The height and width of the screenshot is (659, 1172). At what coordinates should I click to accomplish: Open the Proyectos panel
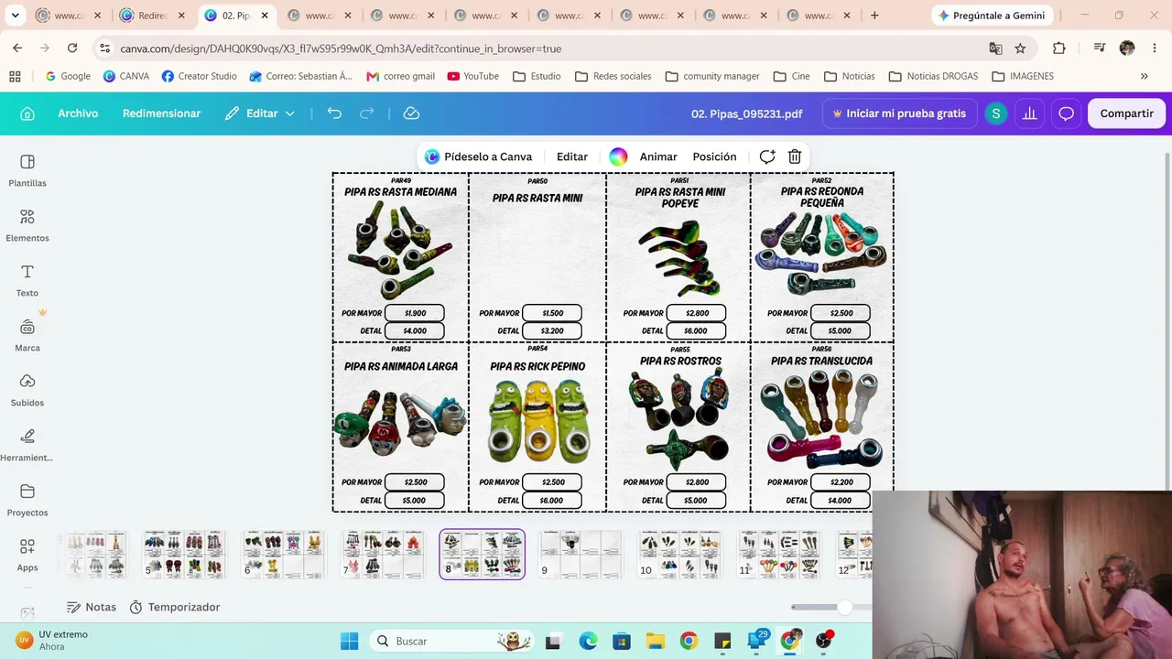tap(27, 500)
